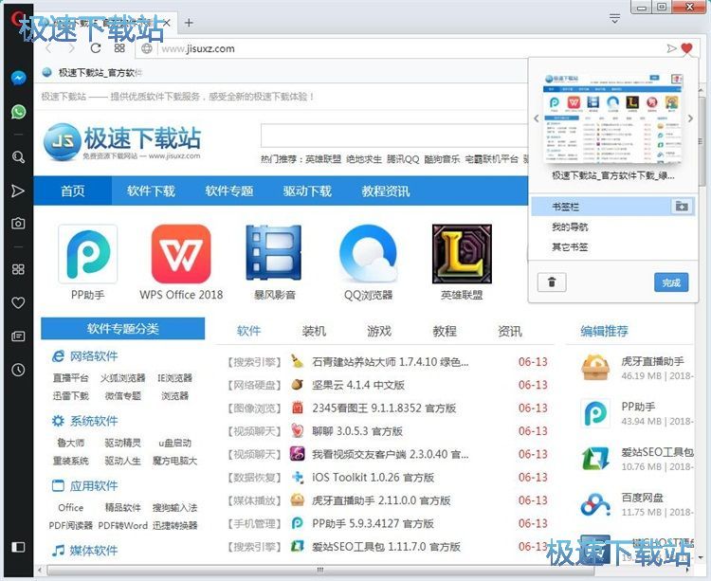
Task: Open a new tab with plus button
Action: (189, 23)
